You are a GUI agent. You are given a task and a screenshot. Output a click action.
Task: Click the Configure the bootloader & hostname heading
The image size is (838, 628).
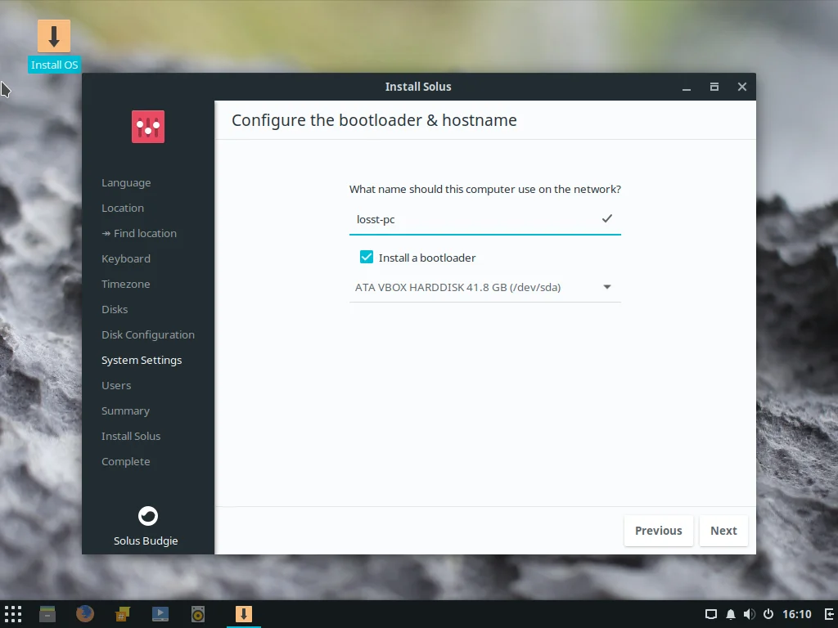click(374, 120)
